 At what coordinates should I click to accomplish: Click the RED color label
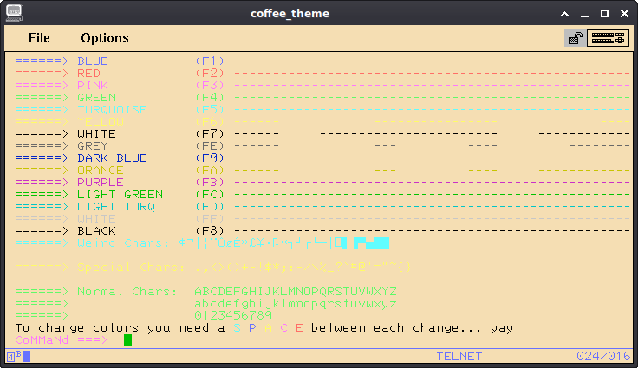click(88, 74)
